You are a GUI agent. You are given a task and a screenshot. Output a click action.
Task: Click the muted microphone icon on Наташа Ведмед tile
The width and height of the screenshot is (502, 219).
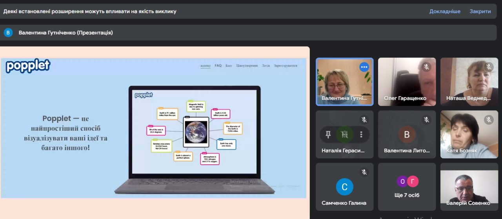point(489,67)
